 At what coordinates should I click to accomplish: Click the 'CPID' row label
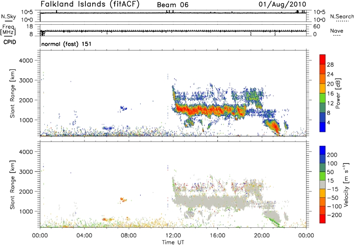10,42
